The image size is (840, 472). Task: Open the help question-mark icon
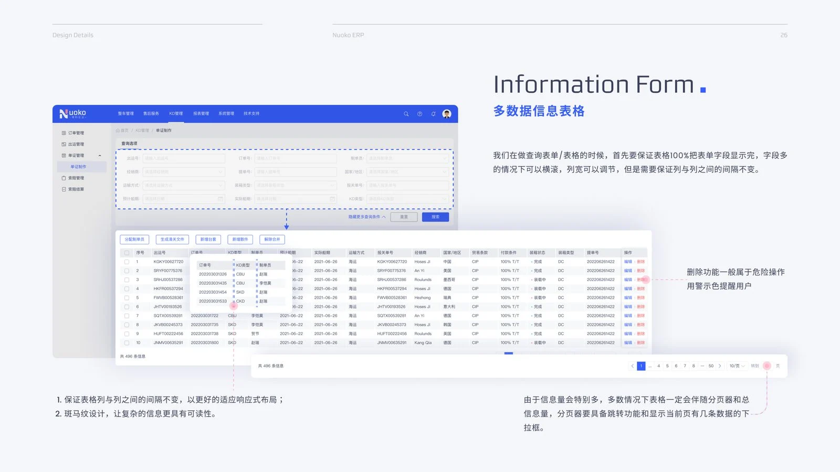(419, 114)
